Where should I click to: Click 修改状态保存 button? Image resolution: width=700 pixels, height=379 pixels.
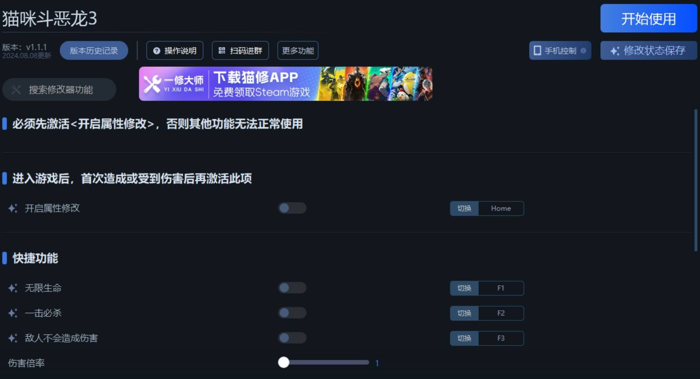pyautogui.click(x=648, y=51)
